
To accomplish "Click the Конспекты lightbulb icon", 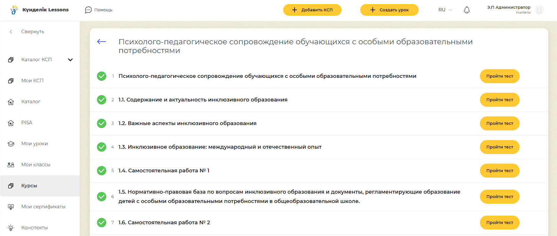I will coord(11,228).
